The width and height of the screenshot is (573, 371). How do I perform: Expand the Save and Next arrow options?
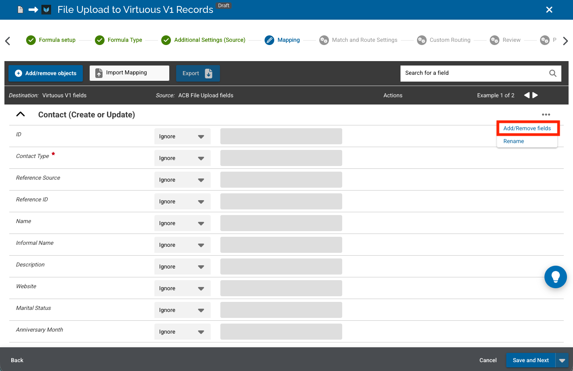(562, 360)
